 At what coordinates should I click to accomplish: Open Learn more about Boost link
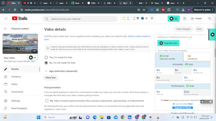pyautogui.click(x=184, y=104)
